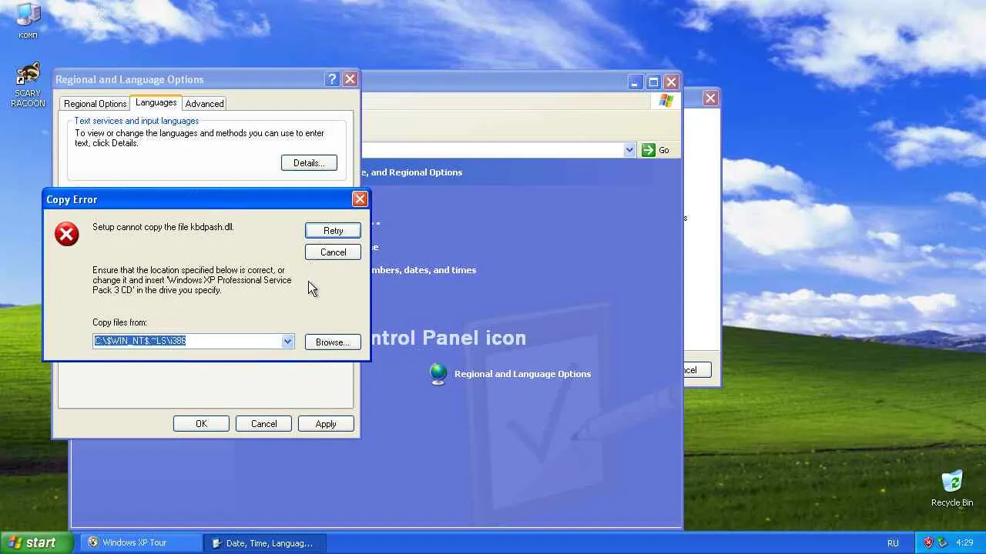Maximize the Control Panel window
986x554 pixels.
point(653,82)
